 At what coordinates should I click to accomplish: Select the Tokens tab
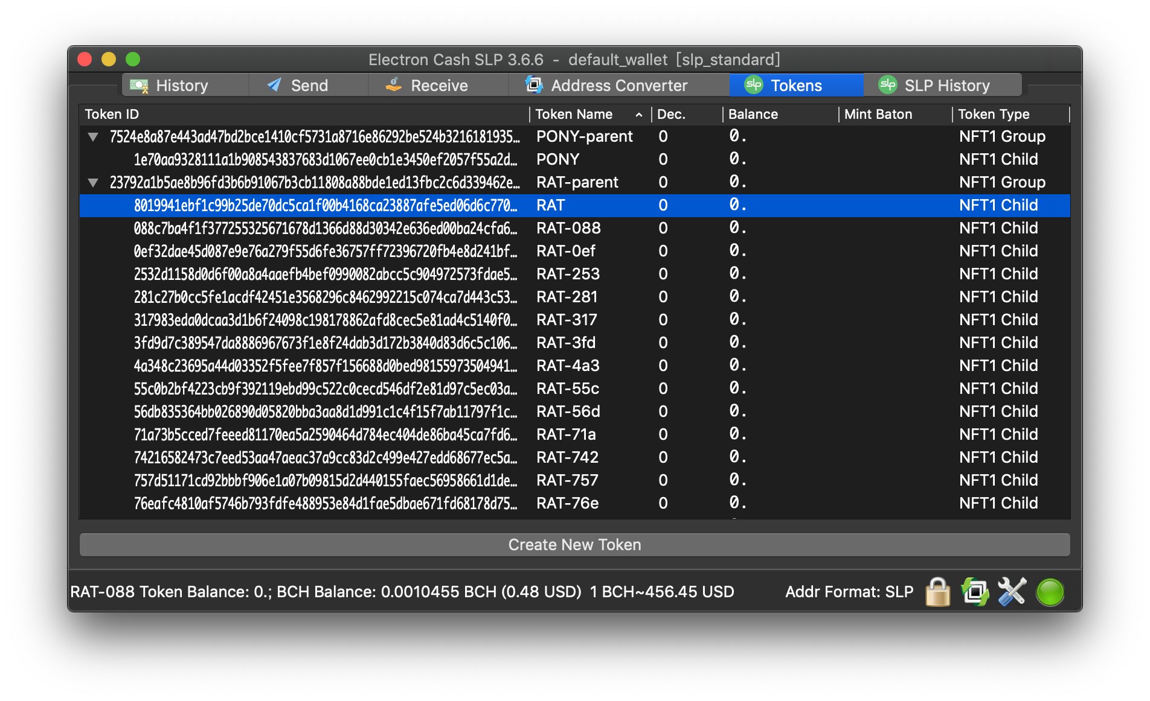coord(796,85)
